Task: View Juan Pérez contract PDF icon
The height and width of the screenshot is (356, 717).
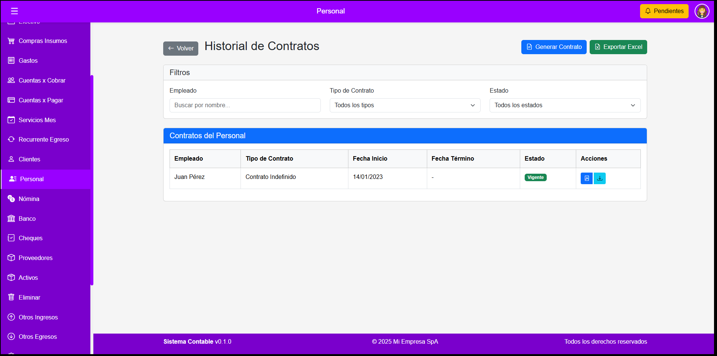Action: point(586,178)
